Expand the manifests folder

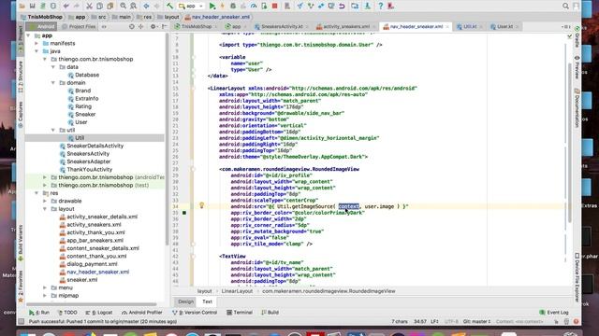(x=37, y=44)
